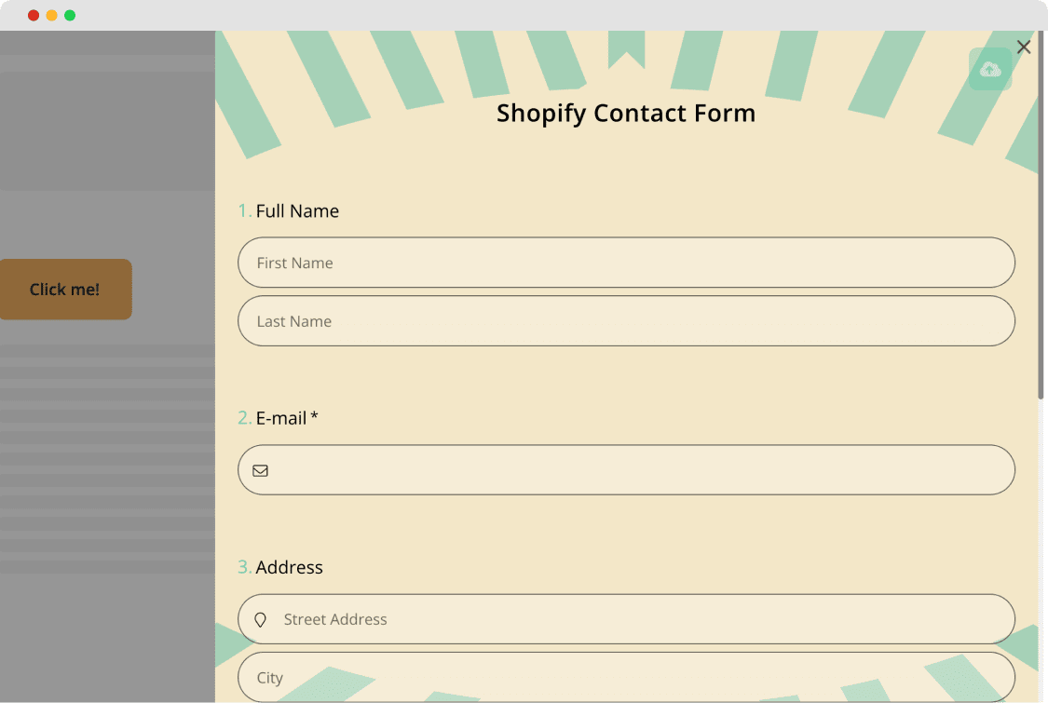This screenshot has height=703, width=1048.
Task: Click the location pin icon
Action: pyautogui.click(x=261, y=619)
